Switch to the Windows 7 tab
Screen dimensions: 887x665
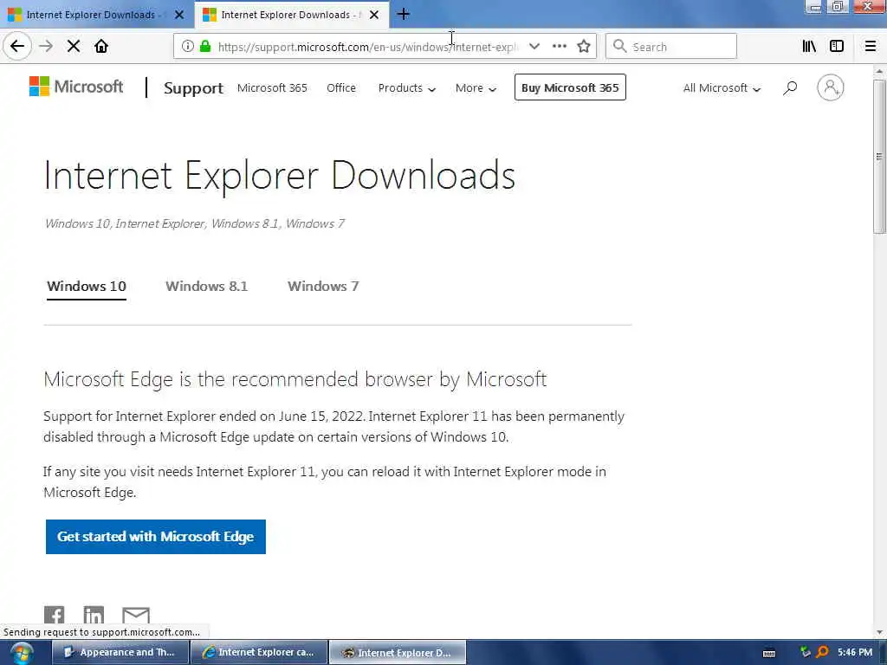[323, 287]
